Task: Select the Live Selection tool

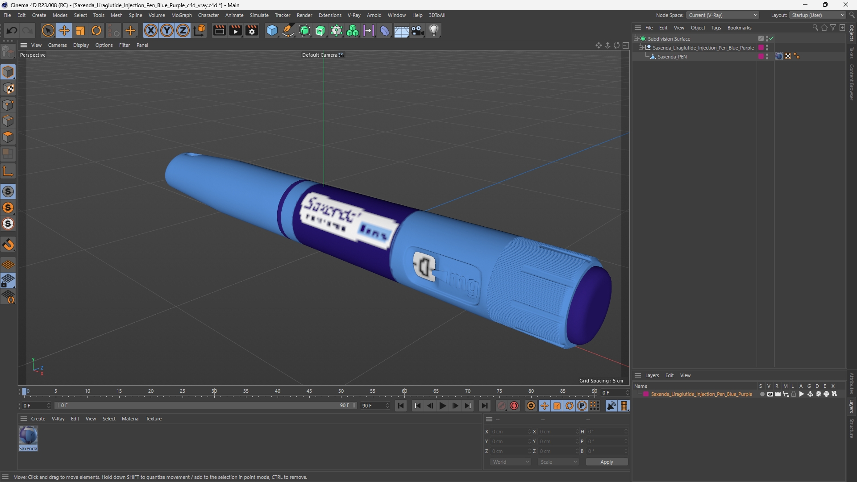Action: coord(48,30)
